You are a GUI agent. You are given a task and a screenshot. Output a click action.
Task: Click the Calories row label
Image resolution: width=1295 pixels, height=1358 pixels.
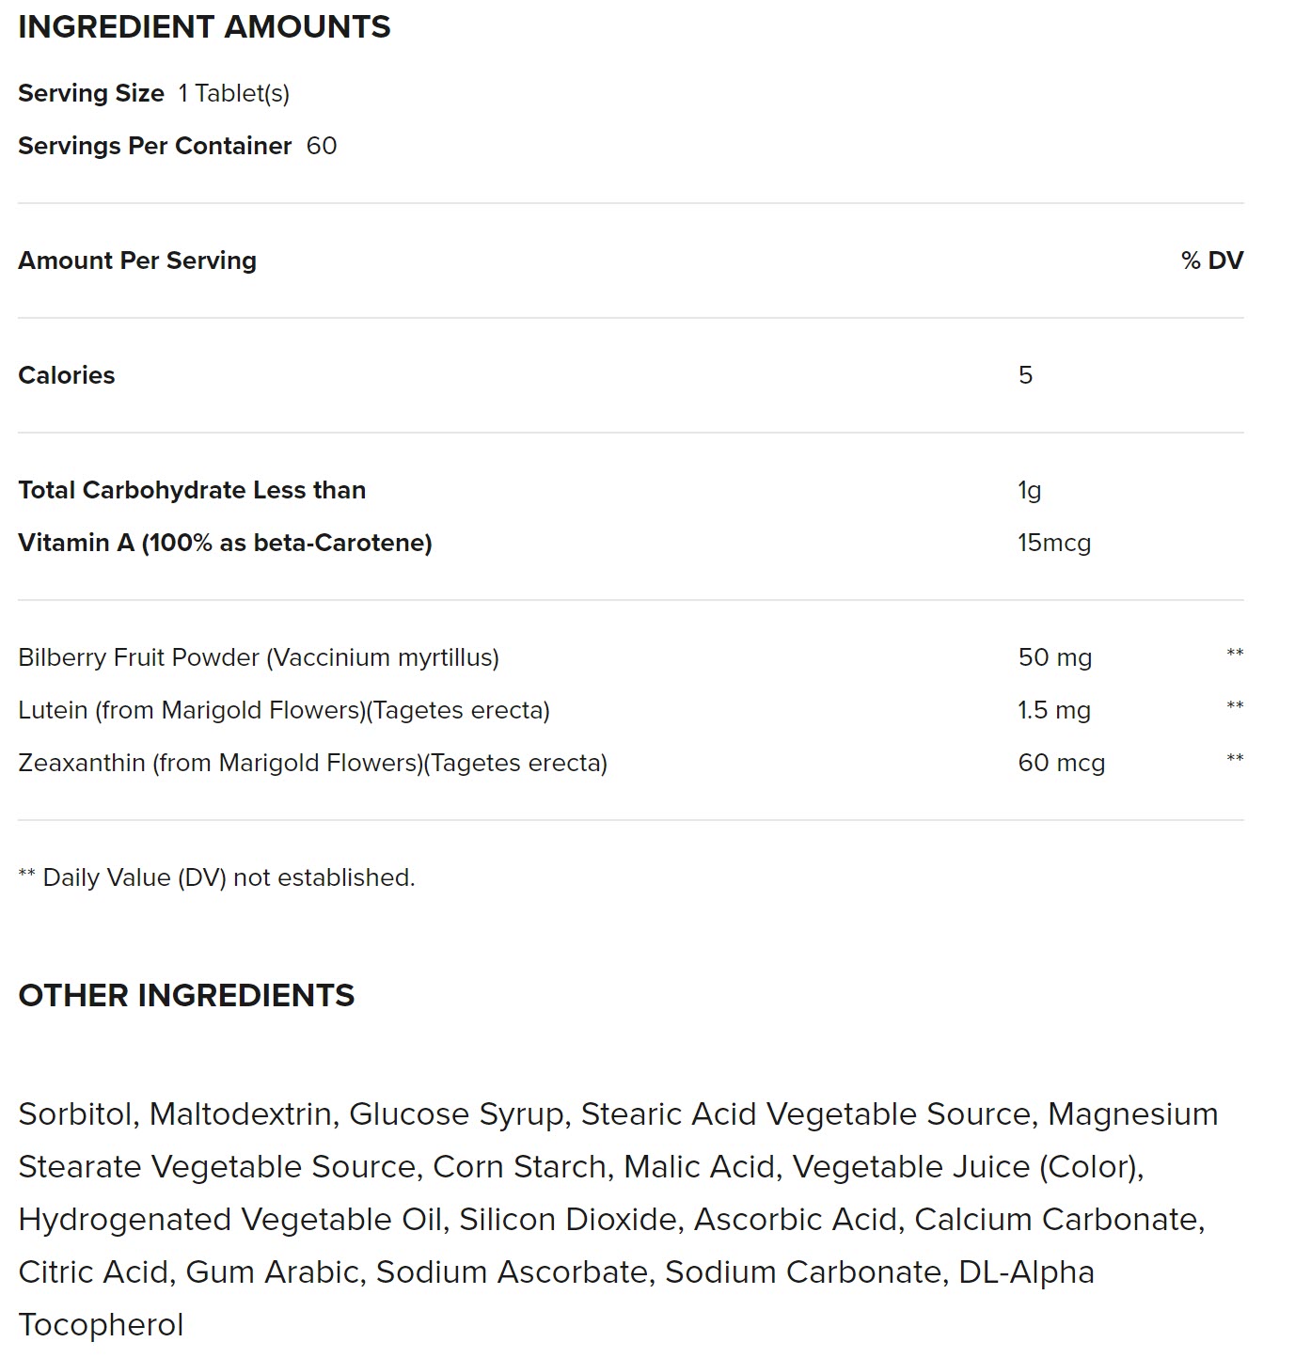[x=67, y=375]
